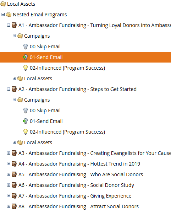Expand the A3 Creating Evangelists program
This screenshot has width=171, height=210.
click(9, 153)
